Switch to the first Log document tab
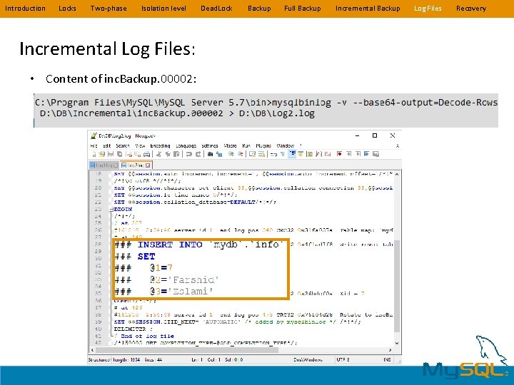 104,165
